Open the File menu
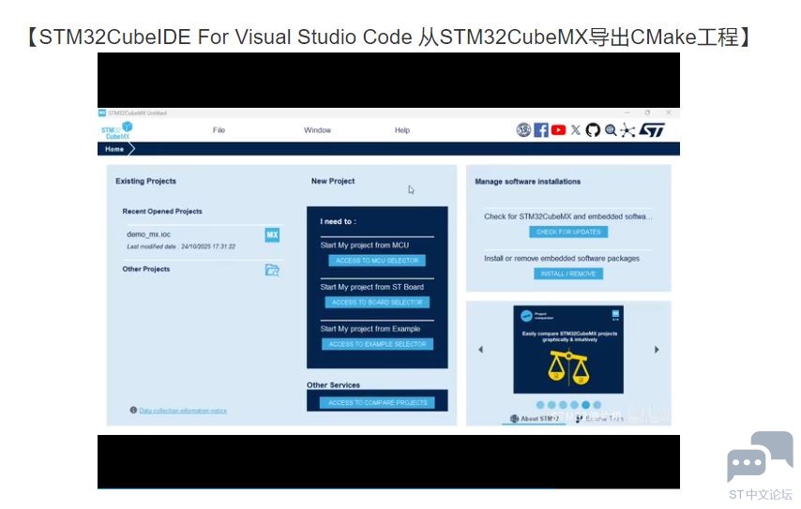The image size is (801, 509). click(219, 130)
